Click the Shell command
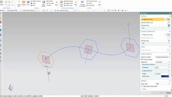Screen dimensions: 172x97 33,5
